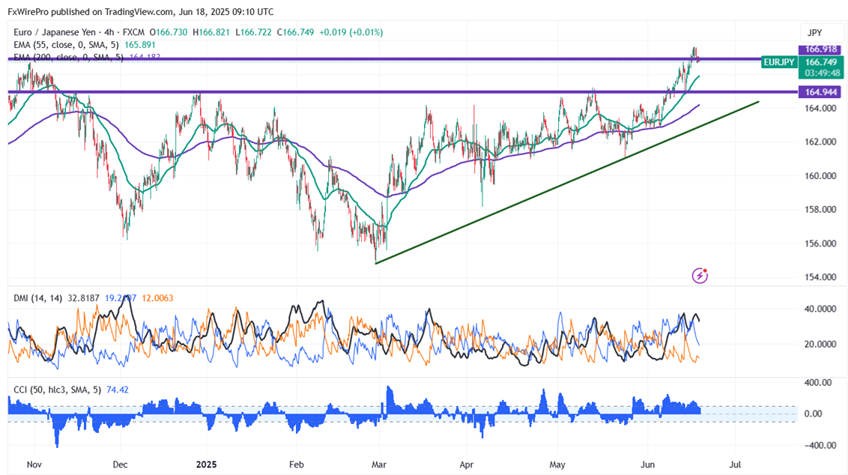The image size is (848, 475).
Task: Click the Feb label on time axis
Action: tap(297, 465)
